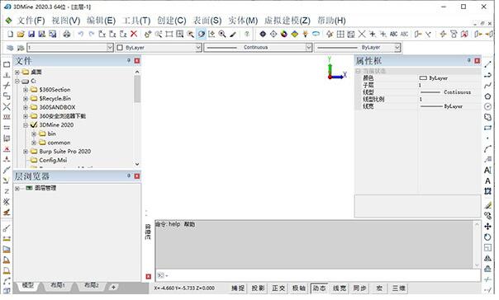Select the text A tool in right toolbar
The image size is (499, 300).
click(487, 181)
